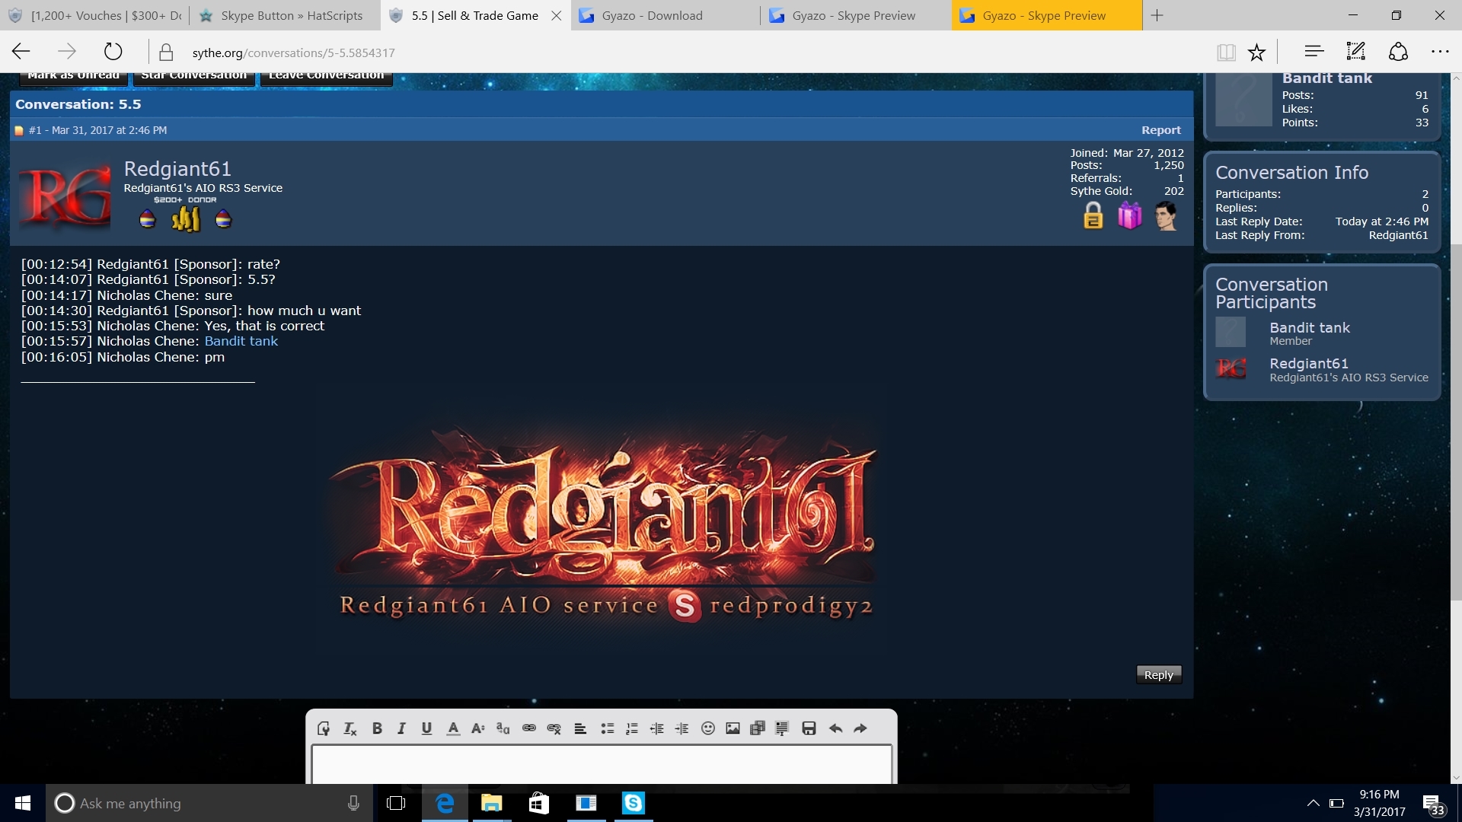
Task: Insert an image via editor toolbar
Action: coord(733,728)
